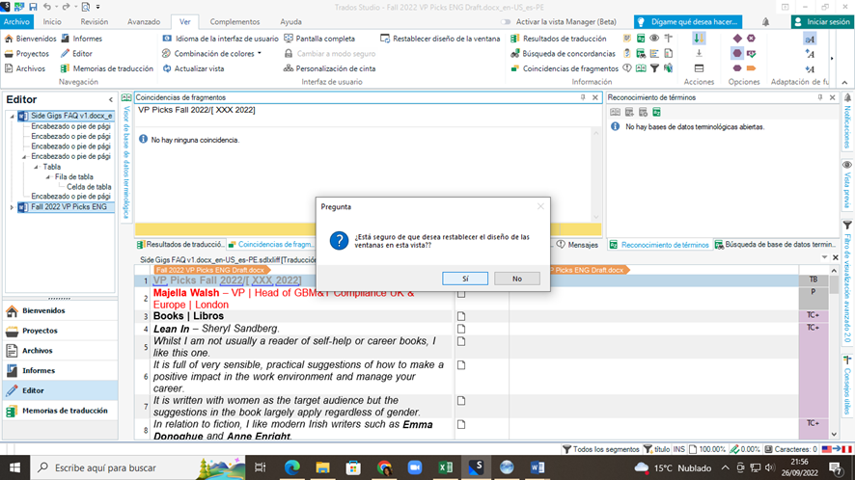Collapse the Editor navigation pane arrow
Viewport: 855px width, 480px height.
tap(111, 99)
